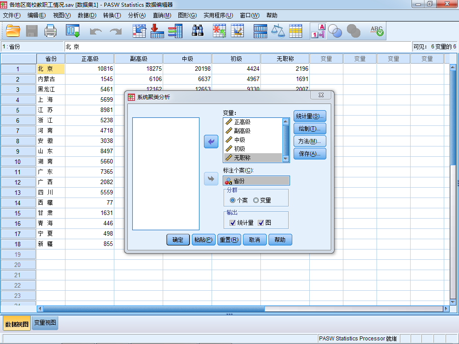
Task: Click the 正高级 column header
Action: (x=90, y=59)
